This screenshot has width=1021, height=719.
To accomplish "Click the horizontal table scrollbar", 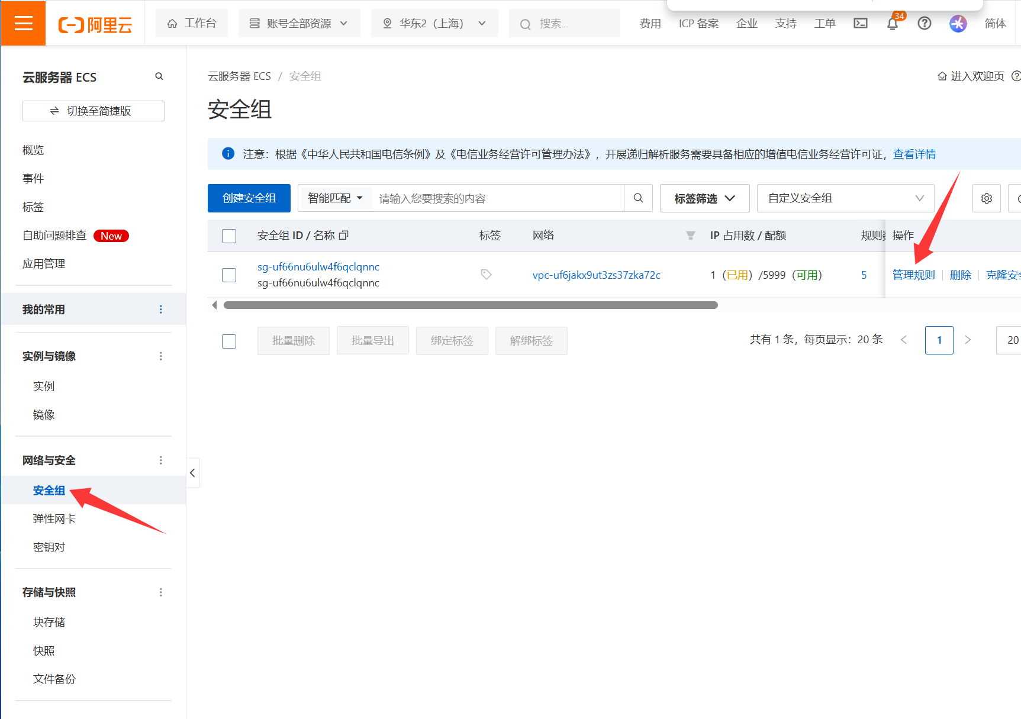I will click(471, 305).
